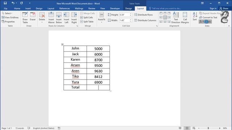Align cell text top center
This screenshot has width=232, height=130.
(x=165, y=13)
